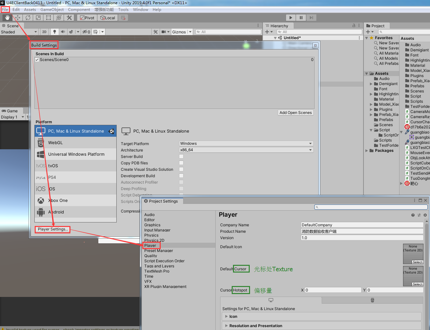Viewport: 430px width, 330px height.
Task: Toggle scene grid visibility icon
Action: tap(95, 32)
